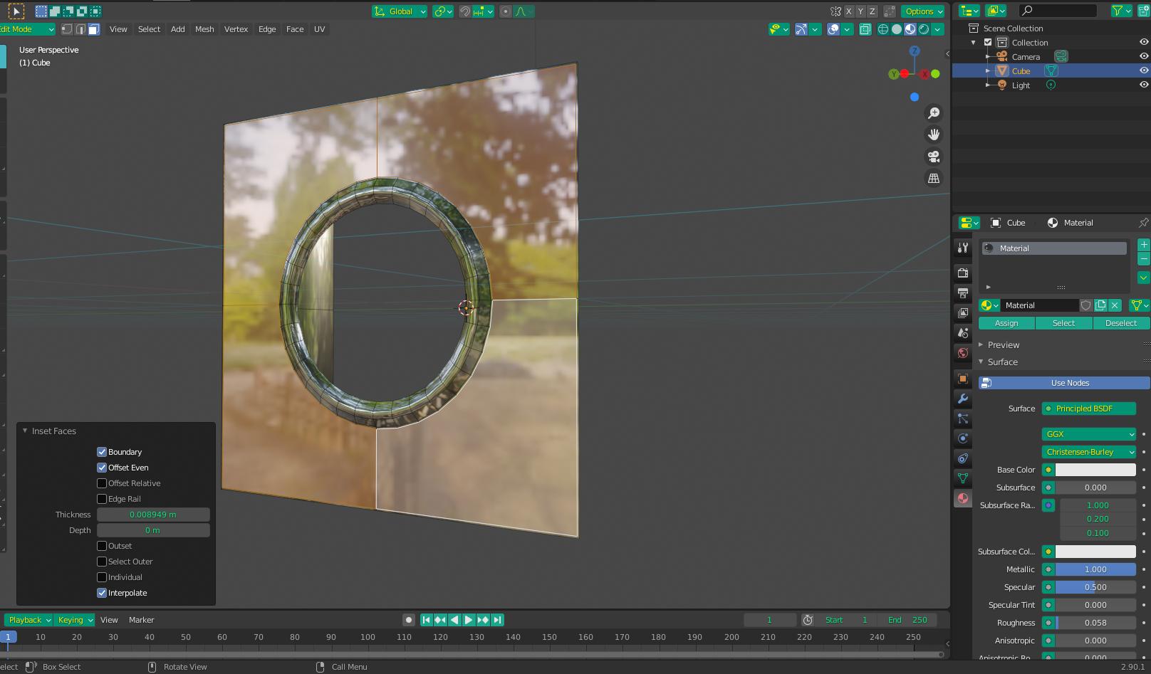Open Christensen-Burley subsurface method dropdown
1151x674 pixels.
tap(1088, 452)
